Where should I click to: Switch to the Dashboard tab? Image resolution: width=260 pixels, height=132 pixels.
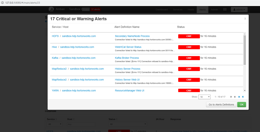coord(162,10)
